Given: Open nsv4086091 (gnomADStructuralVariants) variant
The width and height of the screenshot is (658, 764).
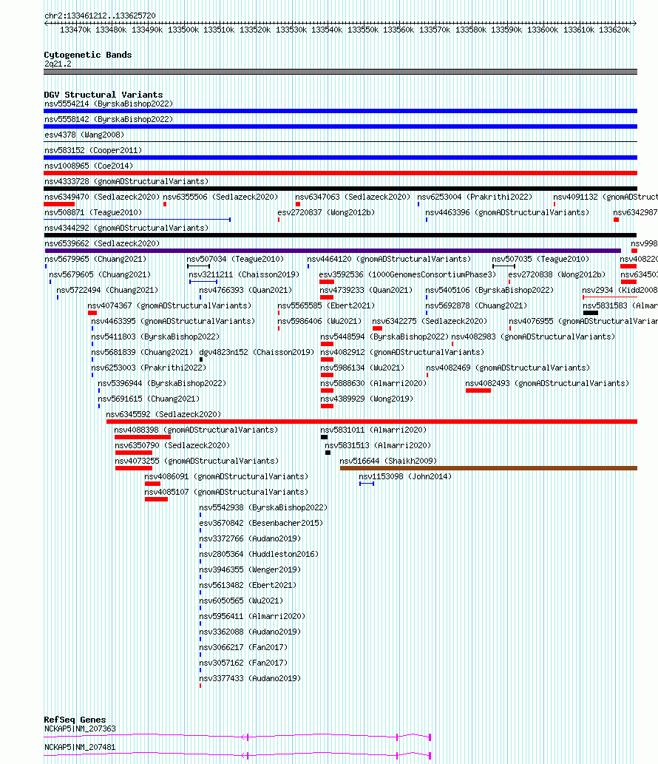Looking at the screenshot, I should [x=226, y=477].
